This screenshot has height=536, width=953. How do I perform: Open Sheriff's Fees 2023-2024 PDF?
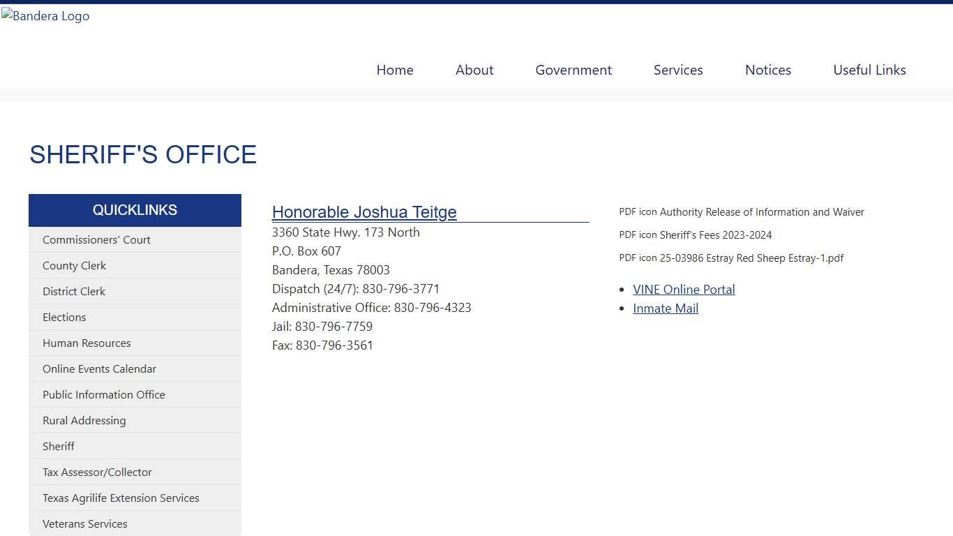coord(715,235)
